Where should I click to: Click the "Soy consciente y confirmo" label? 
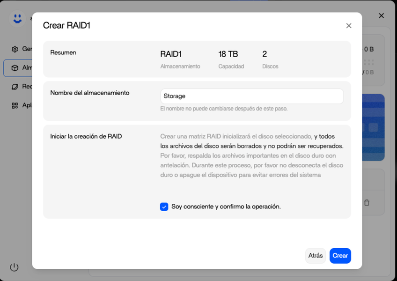point(226,207)
